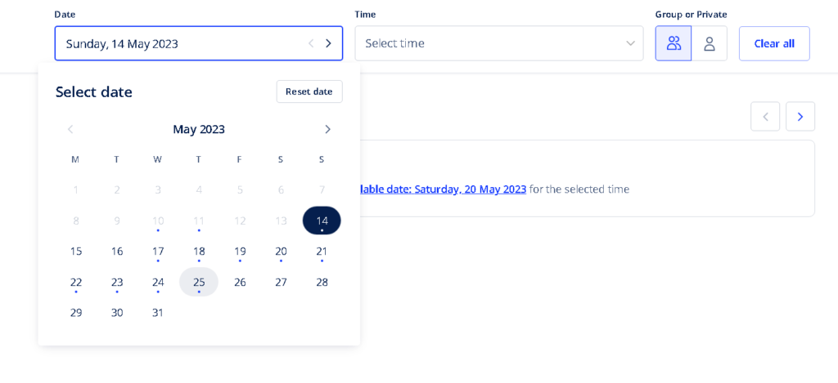The image size is (838, 383).
Task: Click the Date field showing Sunday, 14 May 2023
Action: 199,43
